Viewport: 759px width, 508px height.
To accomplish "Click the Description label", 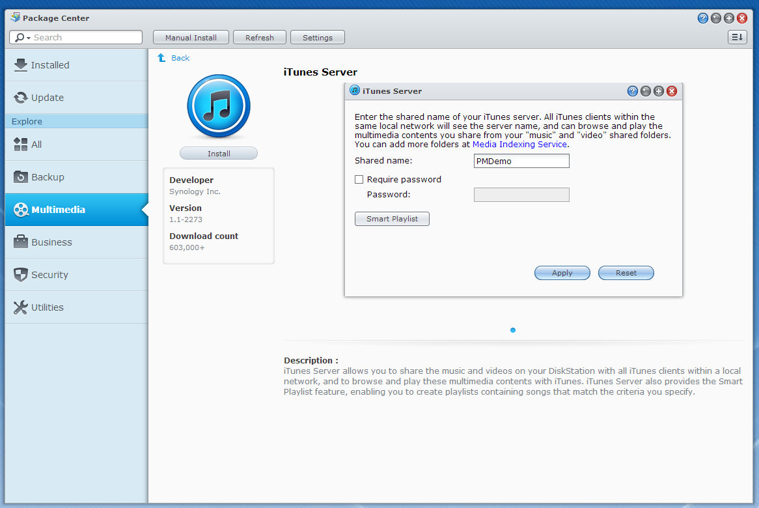I will 310,360.
